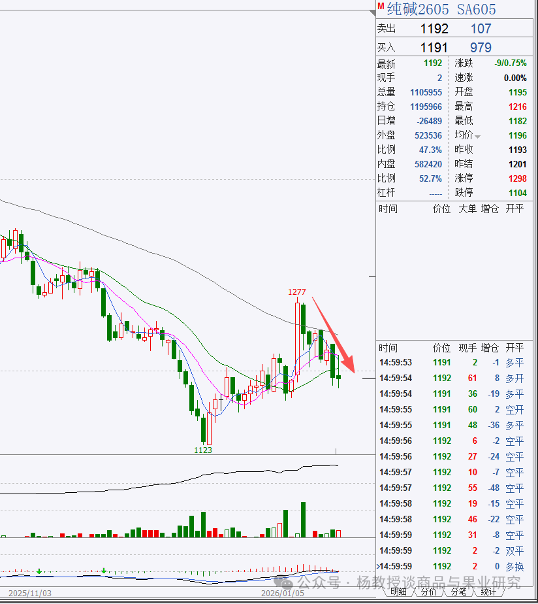Viewport: 538px width, 604px height.
Task: Switch to the 明细 tab
Action: (398, 592)
